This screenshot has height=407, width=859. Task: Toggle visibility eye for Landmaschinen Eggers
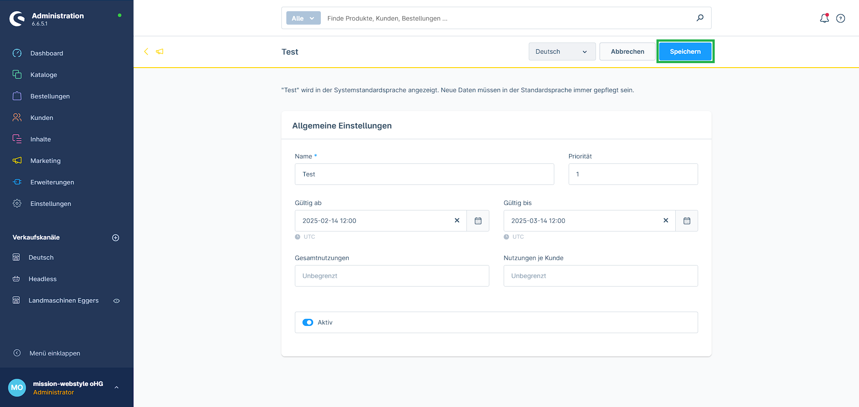[117, 301]
